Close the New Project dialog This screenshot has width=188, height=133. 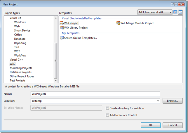click(x=181, y=4)
